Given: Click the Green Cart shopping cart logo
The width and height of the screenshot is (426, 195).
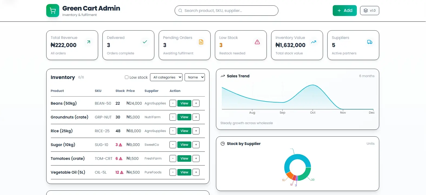Looking at the screenshot, I should [53, 11].
